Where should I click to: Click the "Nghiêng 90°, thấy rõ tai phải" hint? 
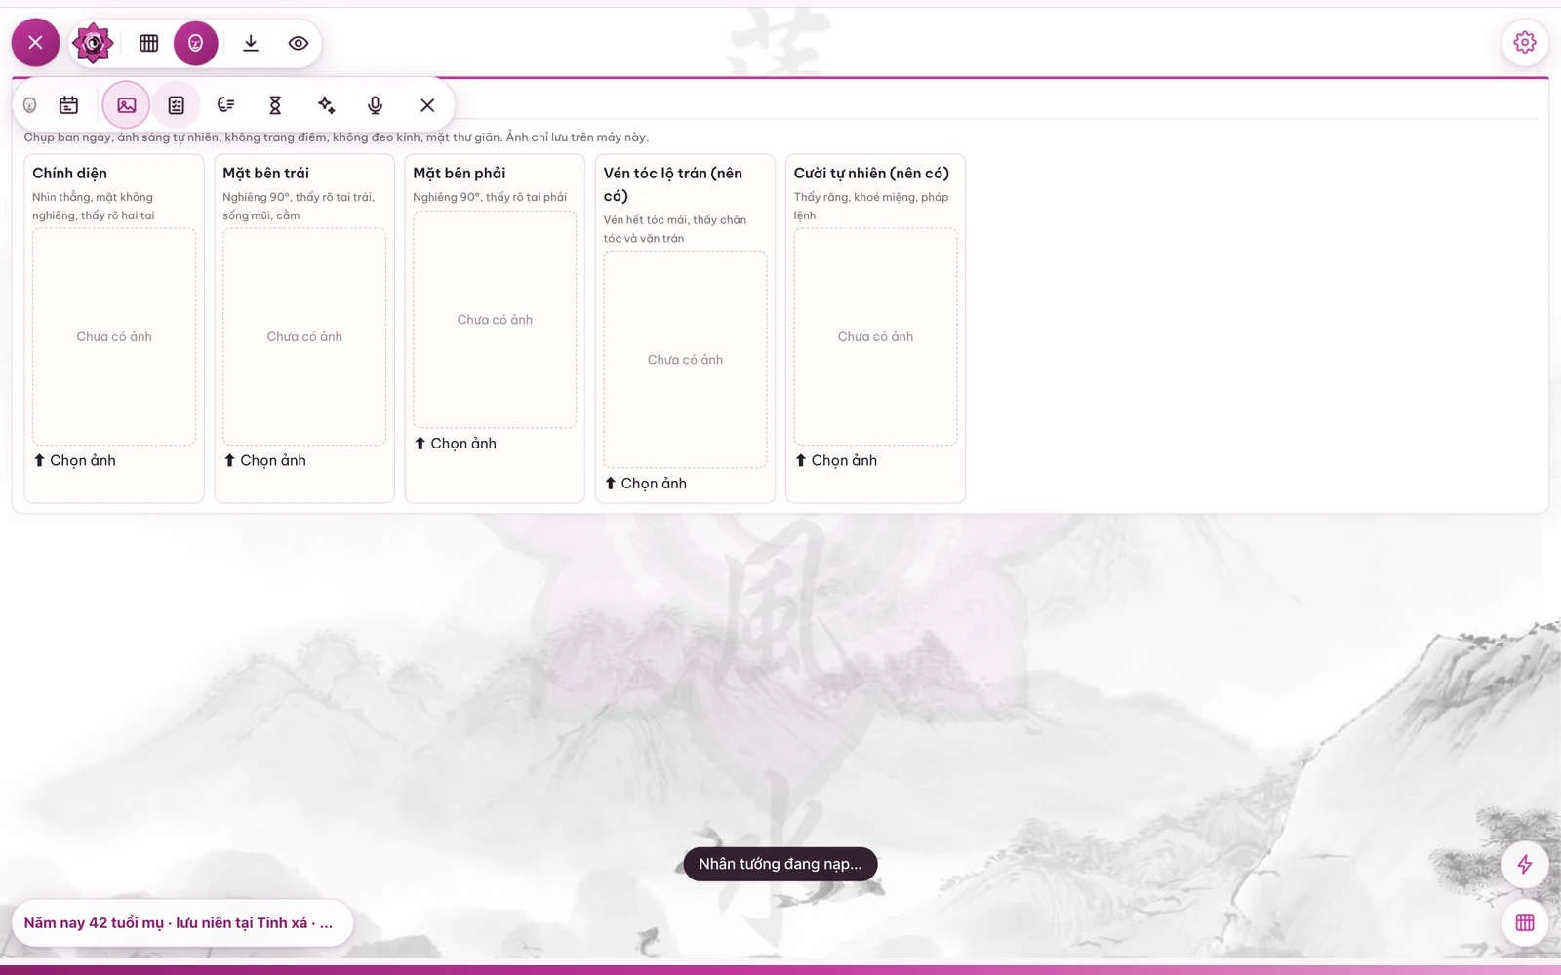[490, 197]
